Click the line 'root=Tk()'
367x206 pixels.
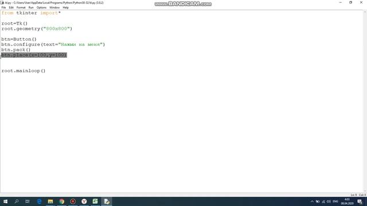(x=14, y=23)
